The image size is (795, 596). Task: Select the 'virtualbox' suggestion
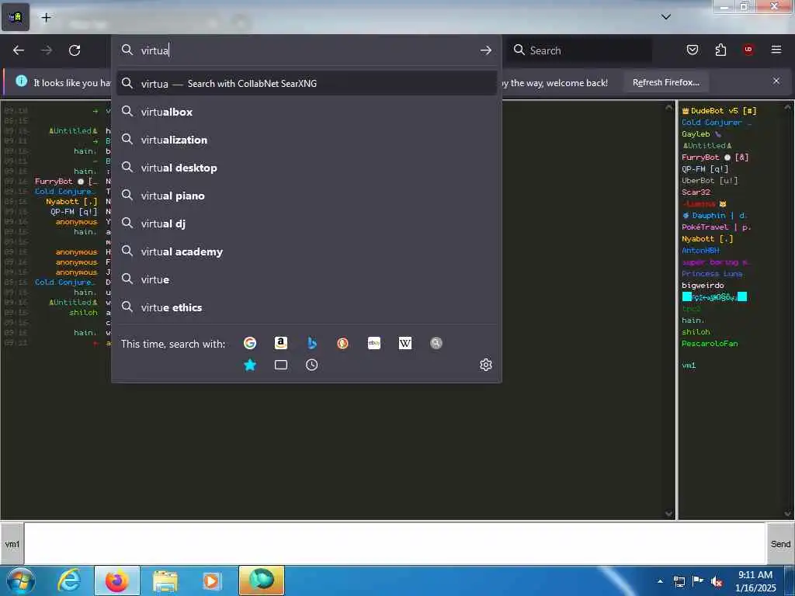click(307, 112)
